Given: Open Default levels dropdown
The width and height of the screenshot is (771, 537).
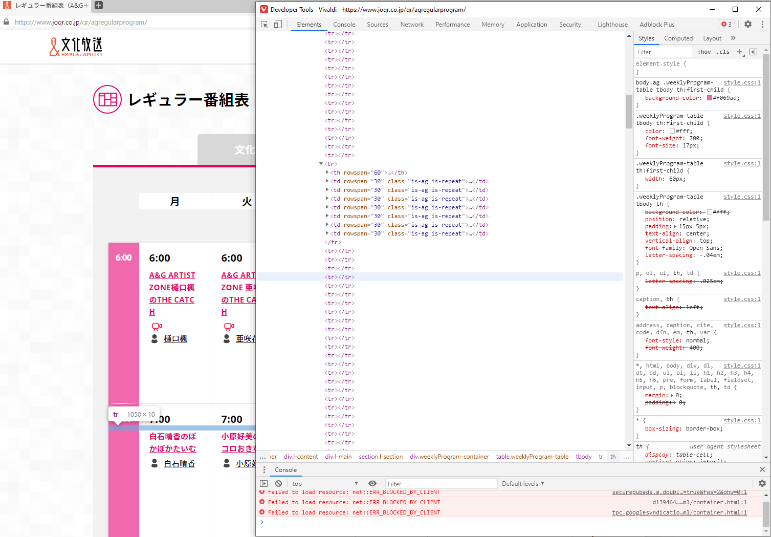Looking at the screenshot, I should pos(523,483).
